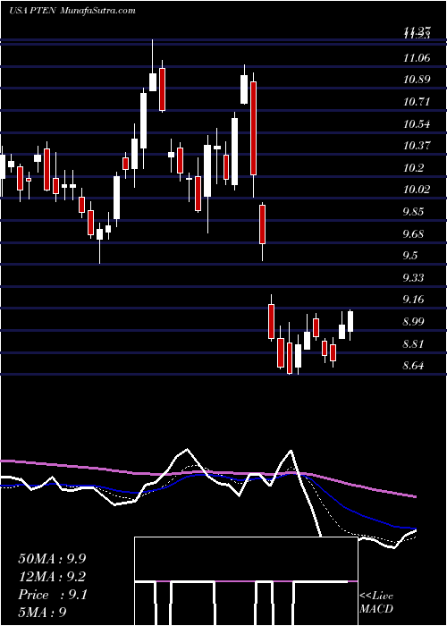Click the 9.16 price axis label
This screenshot has height=626, width=447.
pyautogui.click(x=413, y=300)
